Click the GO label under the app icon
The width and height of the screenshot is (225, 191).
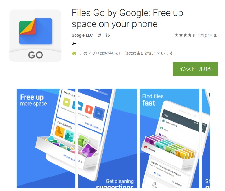36,55
